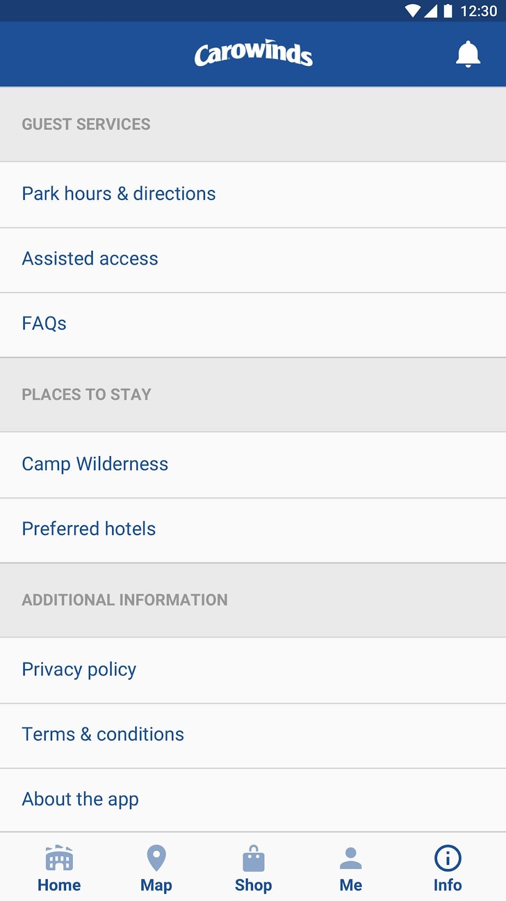Switch to the Shop tab label
The width and height of the screenshot is (506, 901).
pos(253,885)
